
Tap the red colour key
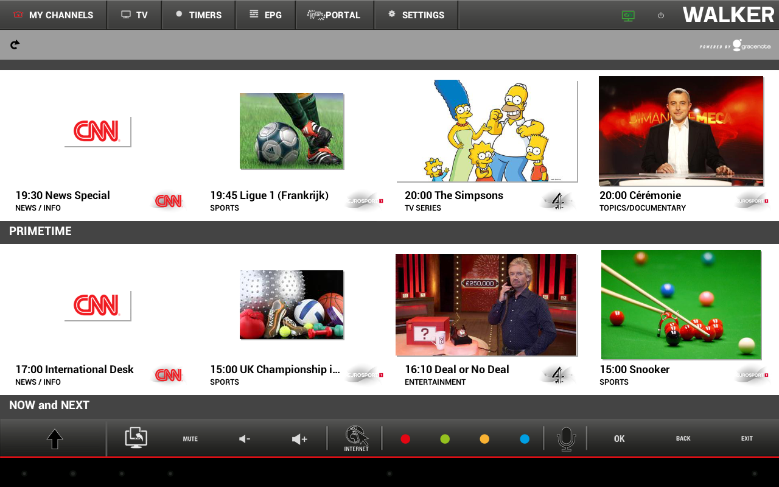coord(405,439)
